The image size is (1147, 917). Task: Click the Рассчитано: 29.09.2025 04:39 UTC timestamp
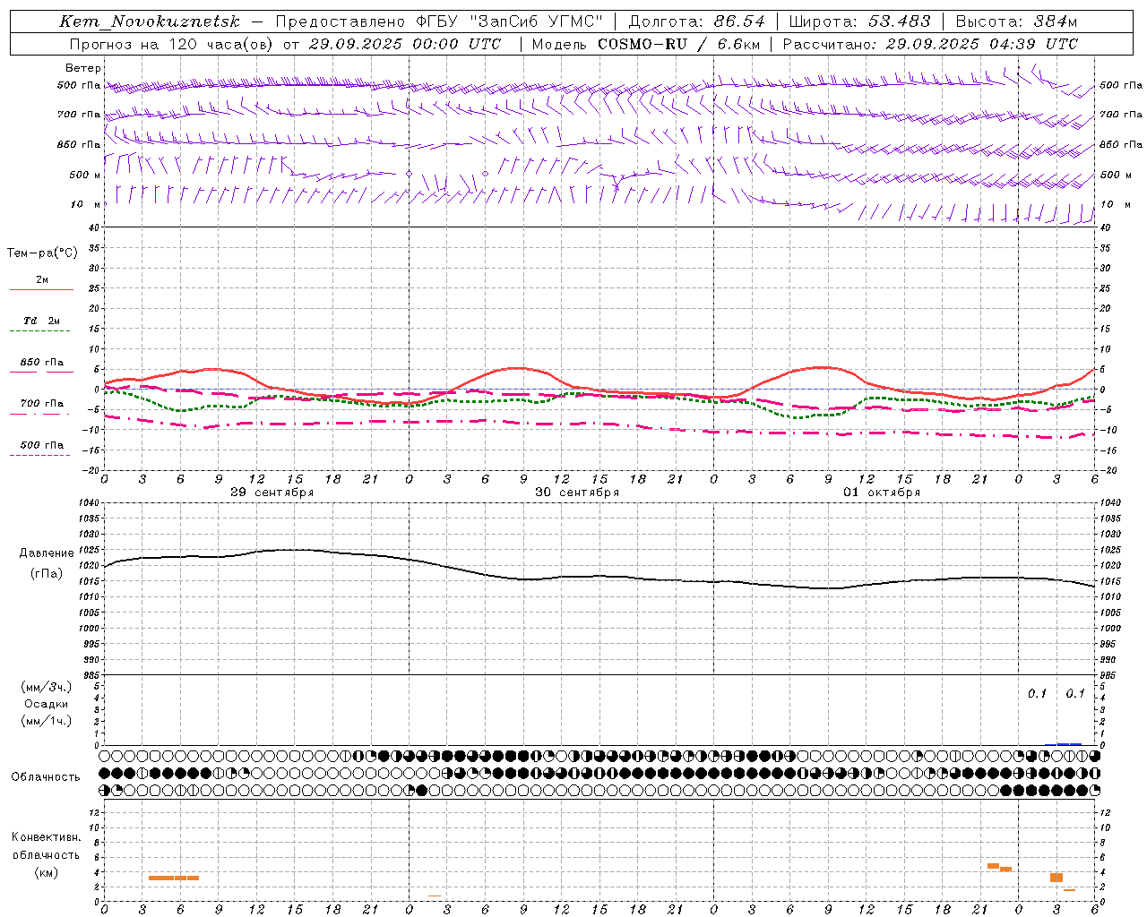(x=930, y=44)
